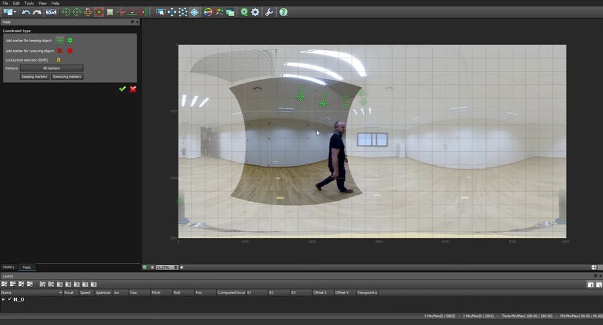Open the wrench settings tool

pyautogui.click(x=269, y=12)
